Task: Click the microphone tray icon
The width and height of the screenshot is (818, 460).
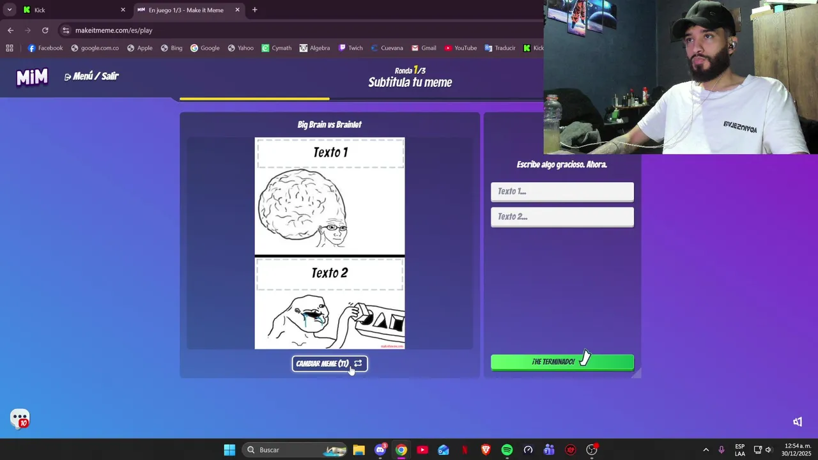Action: click(722, 450)
